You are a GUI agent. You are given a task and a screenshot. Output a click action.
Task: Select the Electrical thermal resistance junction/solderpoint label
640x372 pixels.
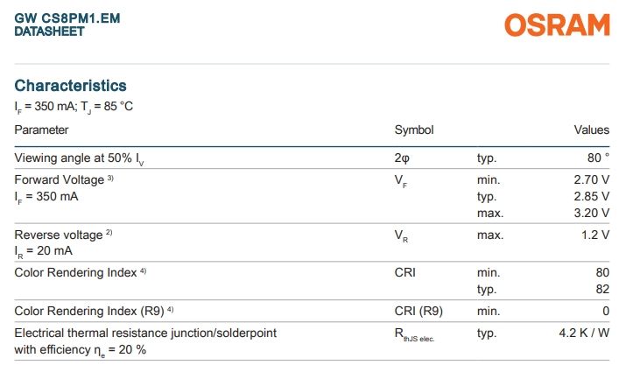(x=146, y=333)
